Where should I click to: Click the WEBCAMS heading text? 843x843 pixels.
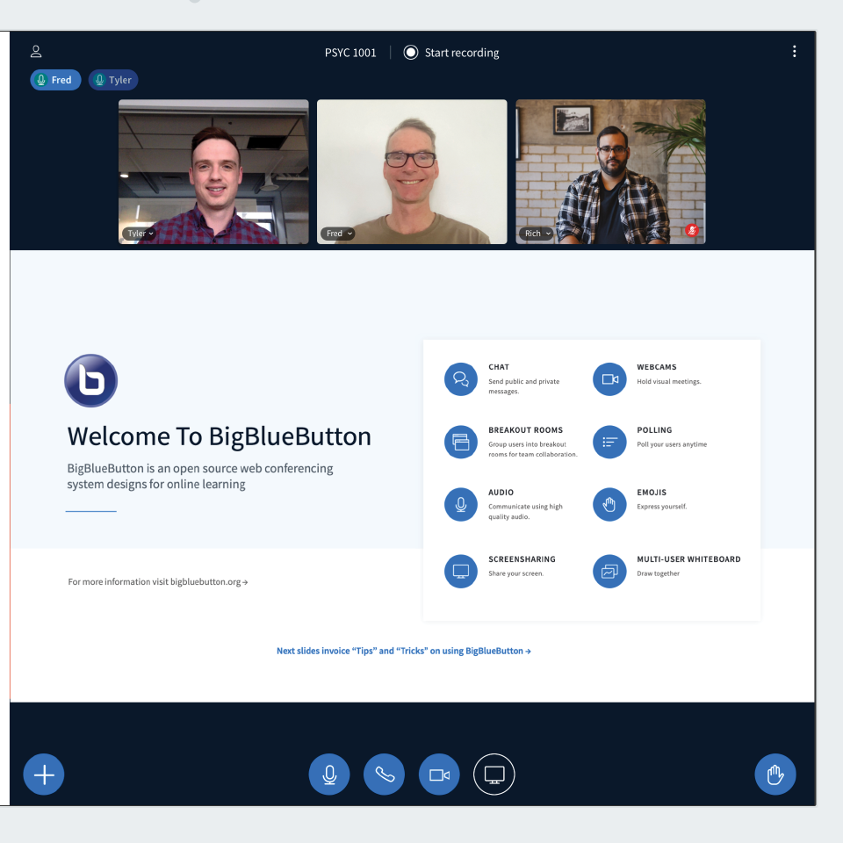pyautogui.click(x=657, y=367)
